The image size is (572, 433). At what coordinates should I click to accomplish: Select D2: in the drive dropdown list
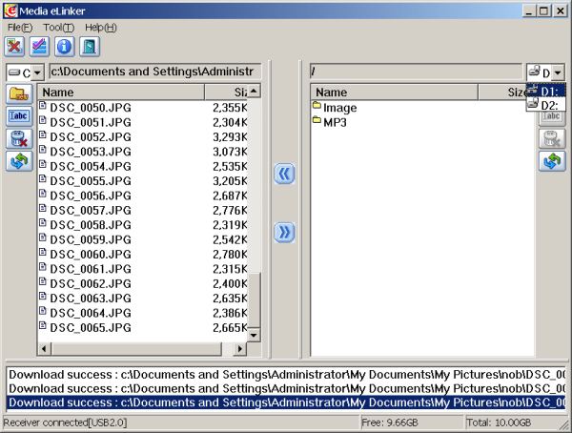(x=549, y=106)
